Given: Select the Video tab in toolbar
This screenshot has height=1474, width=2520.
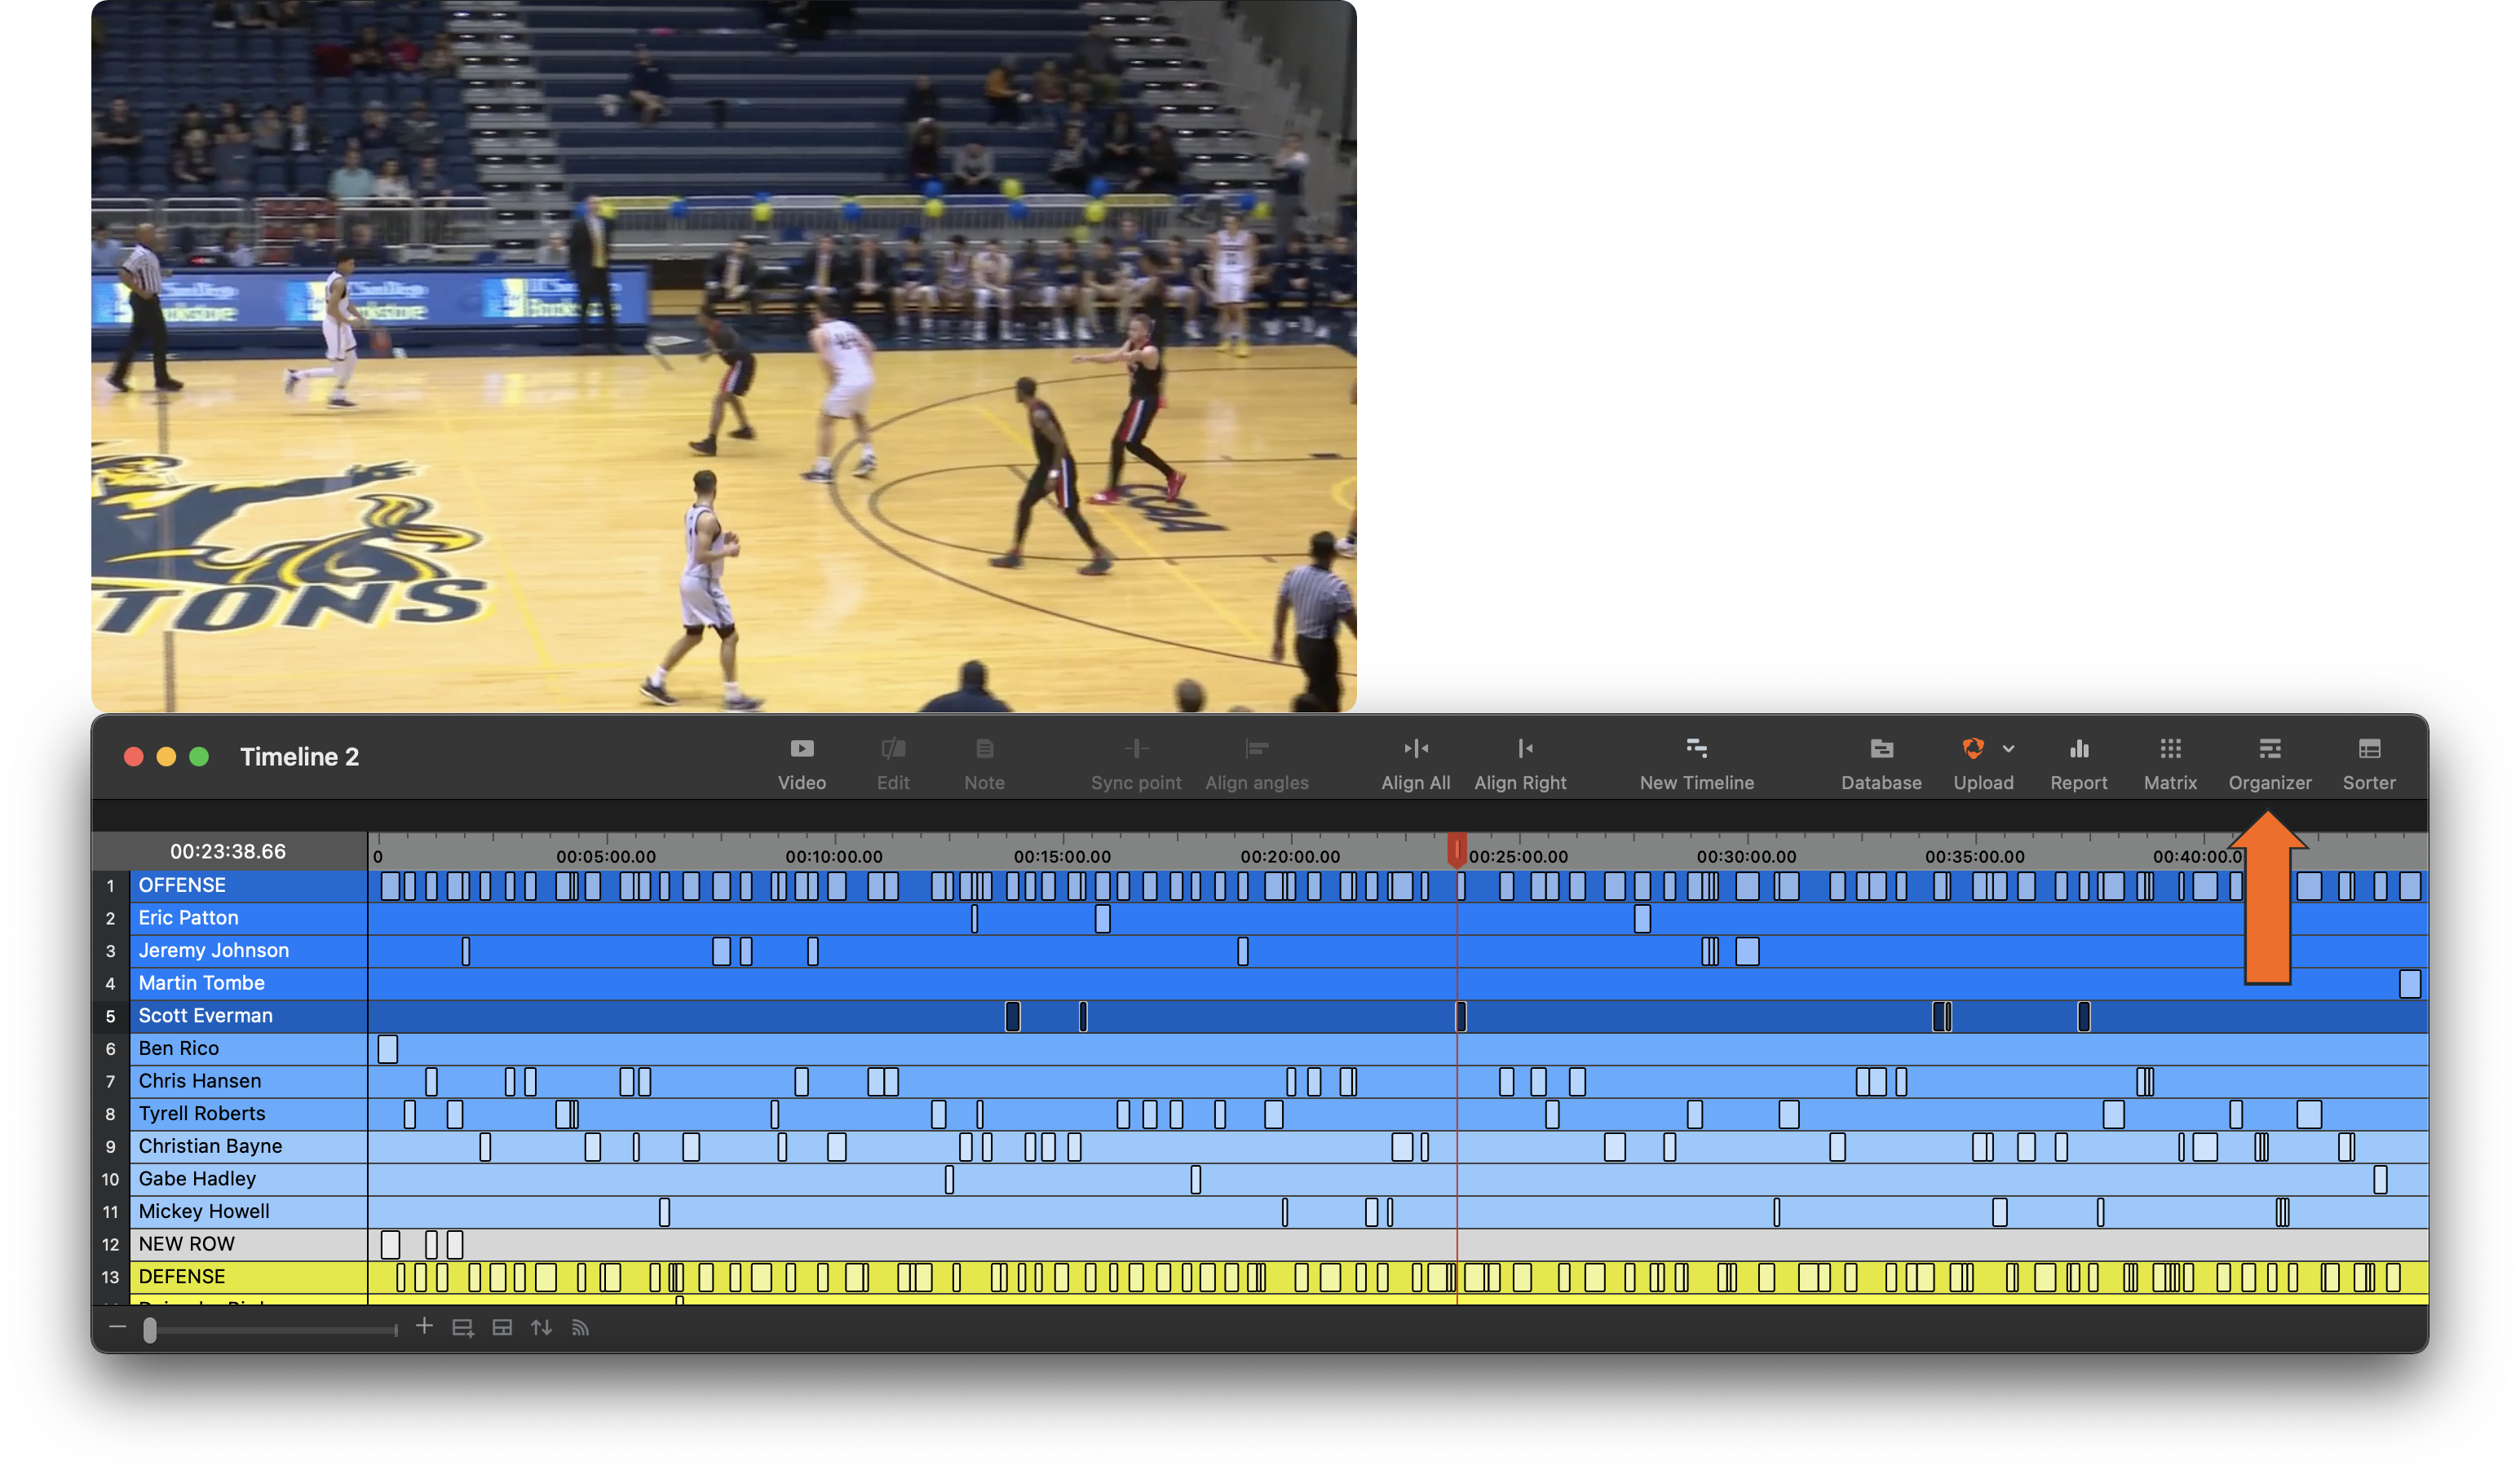Looking at the screenshot, I should coord(800,765).
